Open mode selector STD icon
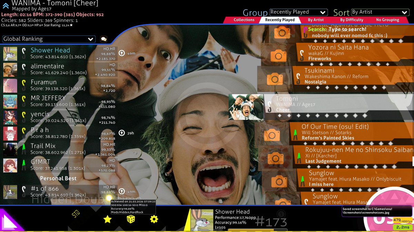 [x=76, y=214]
